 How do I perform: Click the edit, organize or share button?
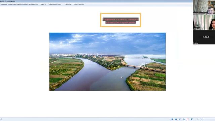pyautogui.click(x=19, y=4)
